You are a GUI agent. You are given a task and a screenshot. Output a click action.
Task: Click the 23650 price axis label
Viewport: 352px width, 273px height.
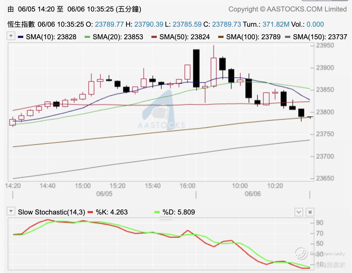(325, 178)
